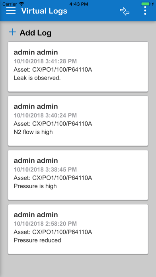Tap the 4:43 PM clock in status bar

coord(78,4)
